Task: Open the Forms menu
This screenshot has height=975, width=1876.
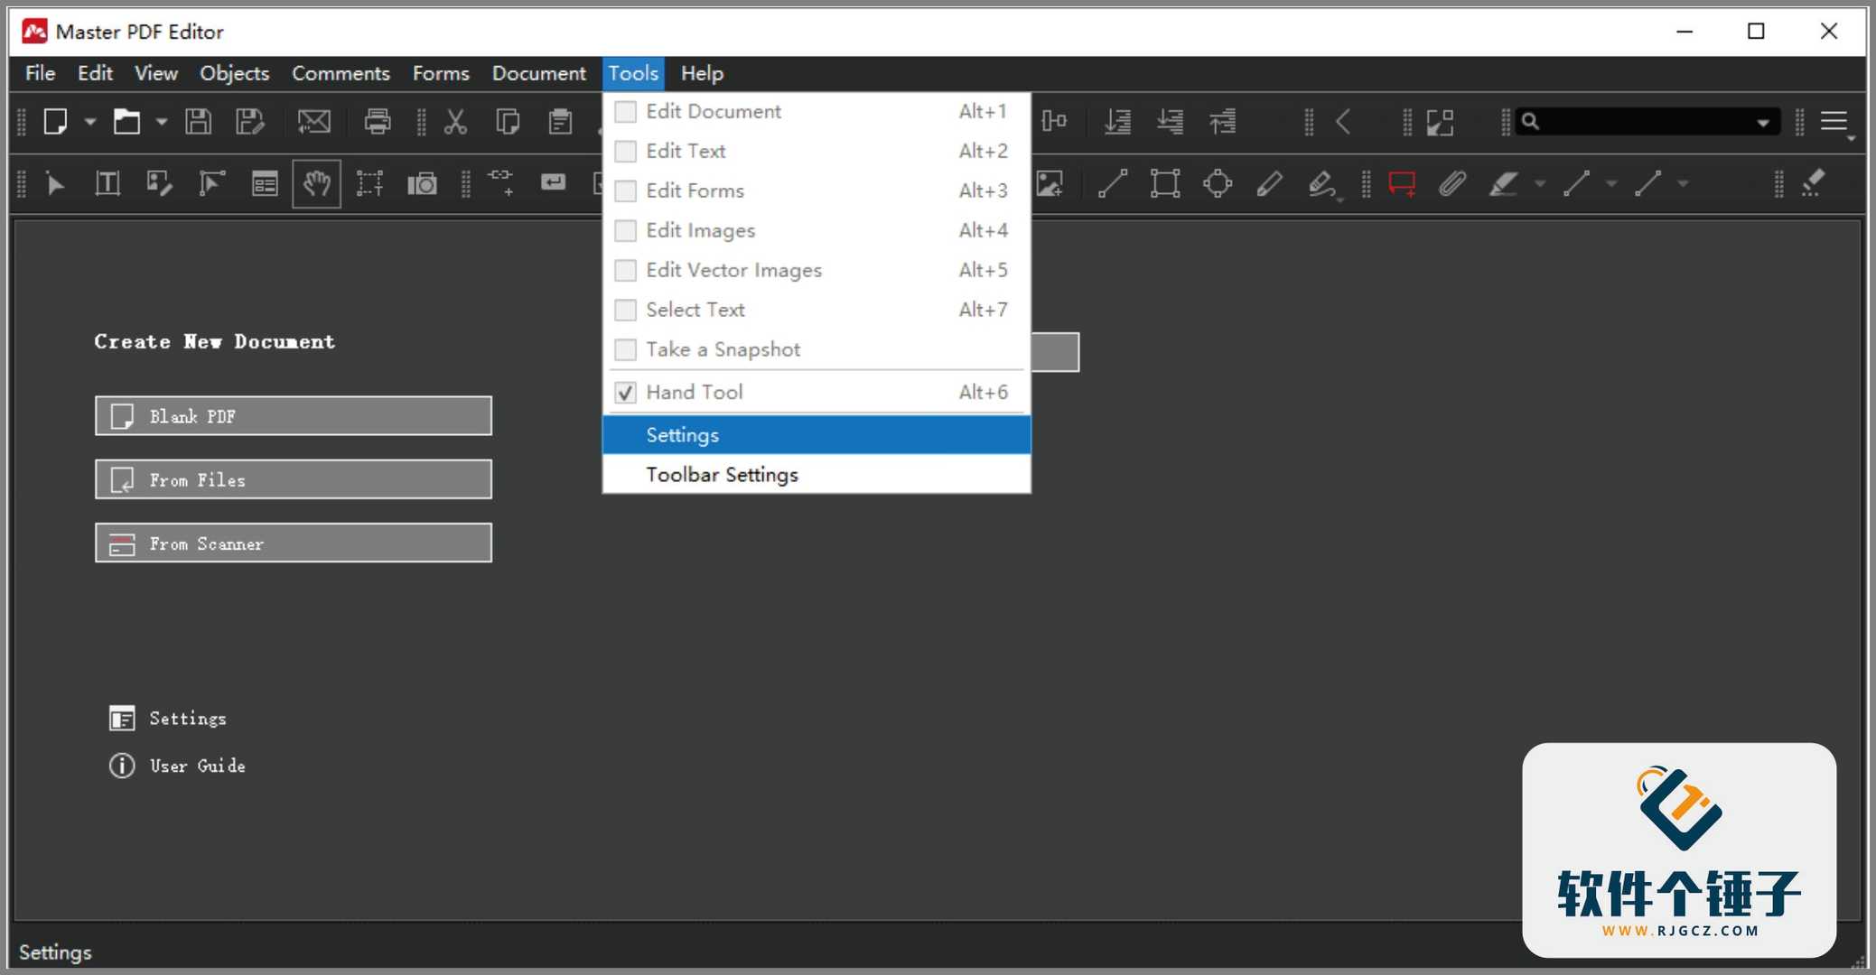Action: (x=441, y=73)
